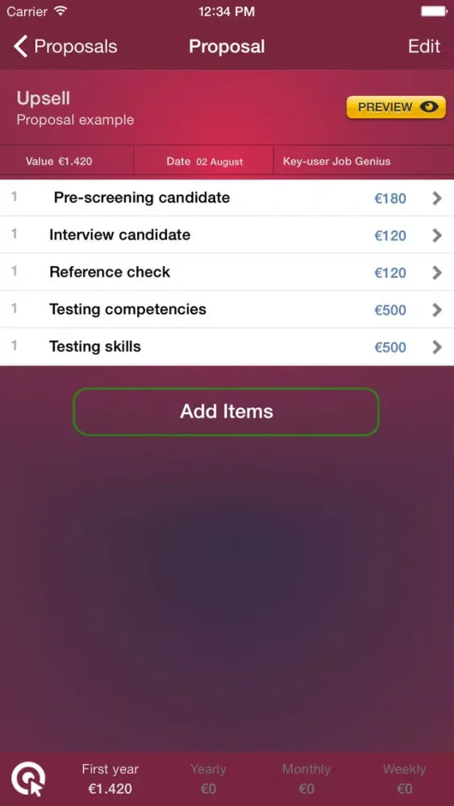Image resolution: width=454 pixels, height=806 pixels.
Task: Click the eye icon on Preview
Action: [x=429, y=107]
